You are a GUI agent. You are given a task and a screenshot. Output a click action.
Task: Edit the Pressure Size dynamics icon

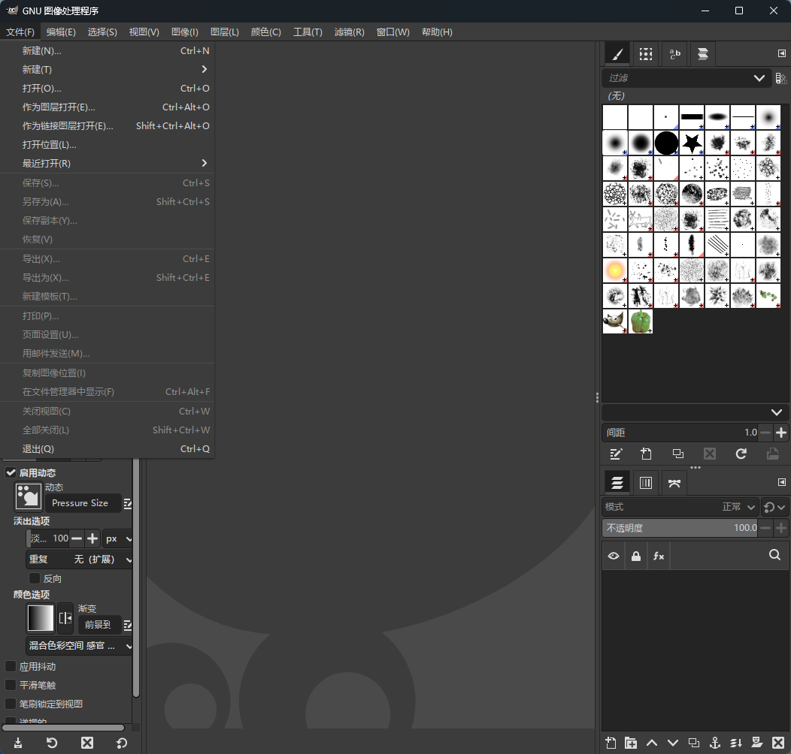point(128,503)
